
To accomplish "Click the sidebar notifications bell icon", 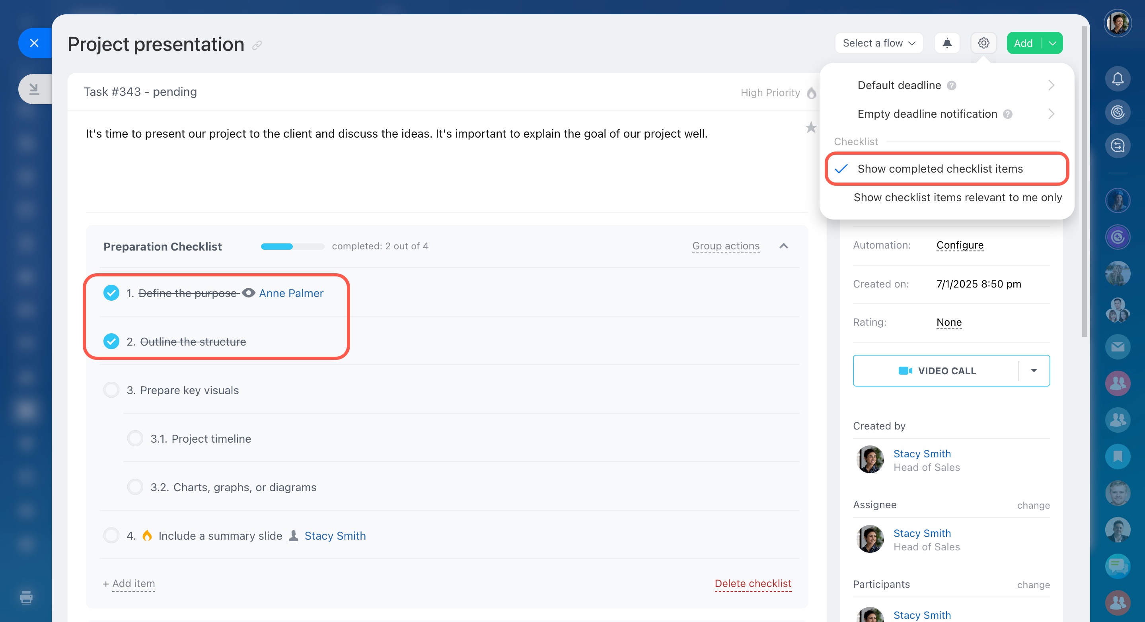I will 1118,79.
